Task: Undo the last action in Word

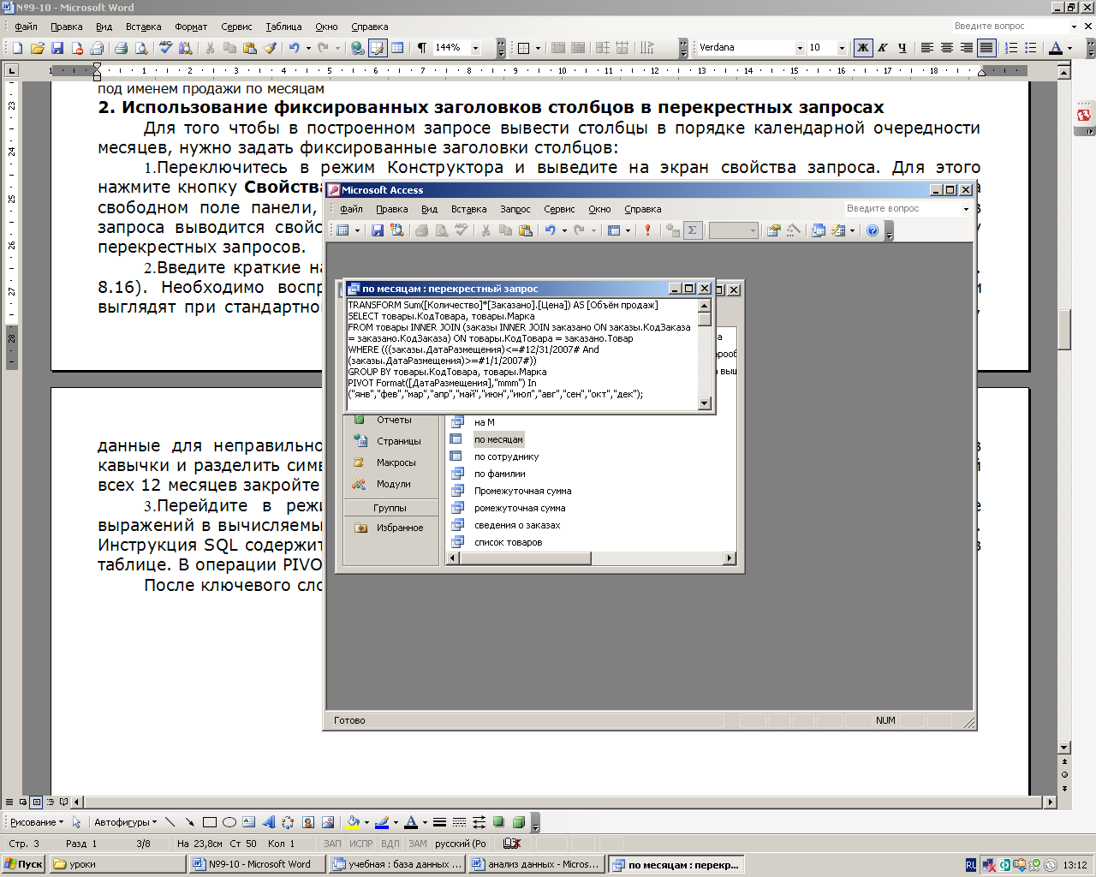Action: [294, 48]
